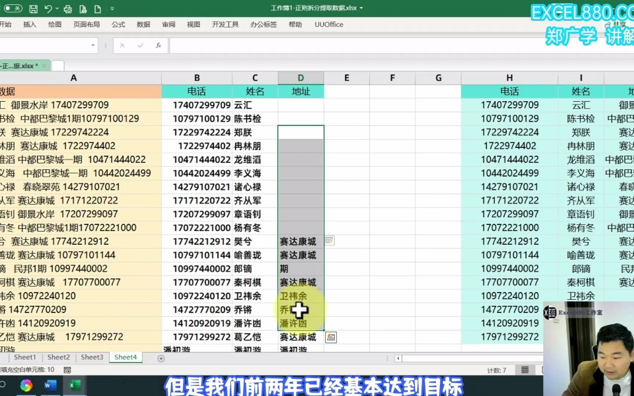Expand the Name Box dropdown
Screen dimensions: 634x396
click(x=93, y=45)
